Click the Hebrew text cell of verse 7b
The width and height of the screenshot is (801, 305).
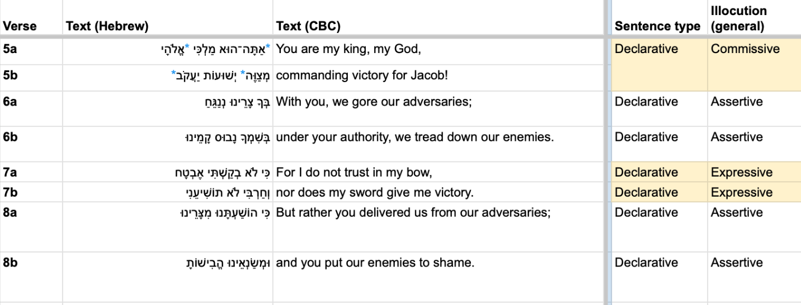[168, 192]
